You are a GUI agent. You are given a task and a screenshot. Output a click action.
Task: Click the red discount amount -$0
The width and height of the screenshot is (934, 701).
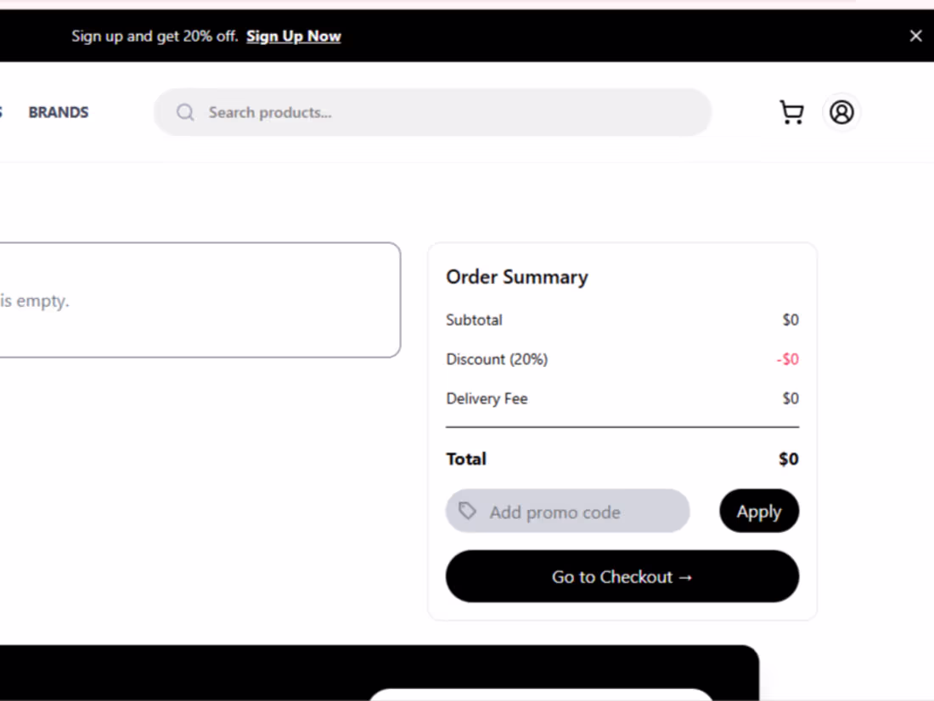pos(787,359)
